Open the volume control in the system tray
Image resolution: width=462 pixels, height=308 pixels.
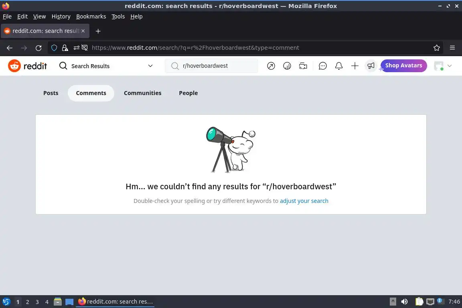(405, 302)
